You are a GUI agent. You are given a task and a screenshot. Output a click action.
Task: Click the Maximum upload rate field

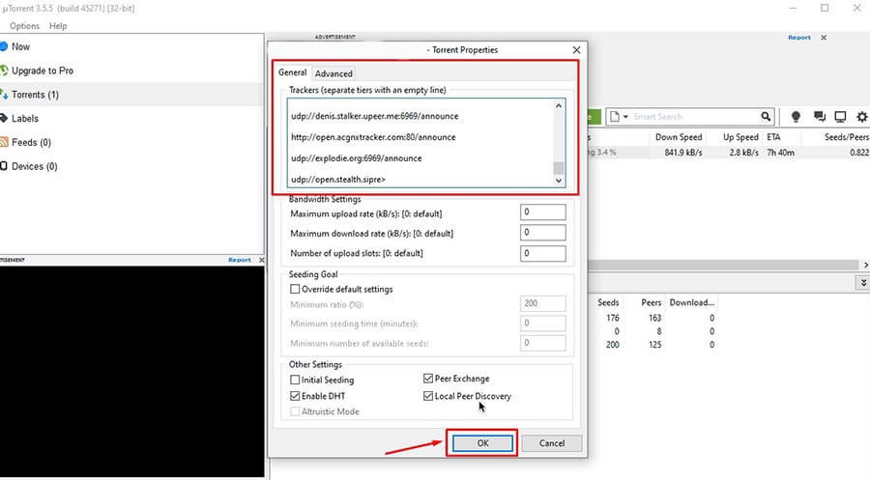click(x=542, y=212)
